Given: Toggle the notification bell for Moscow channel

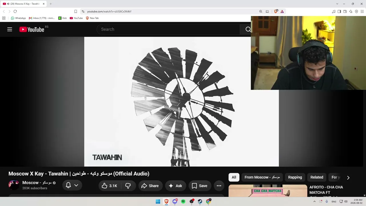Looking at the screenshot, I should click(68, 185).
